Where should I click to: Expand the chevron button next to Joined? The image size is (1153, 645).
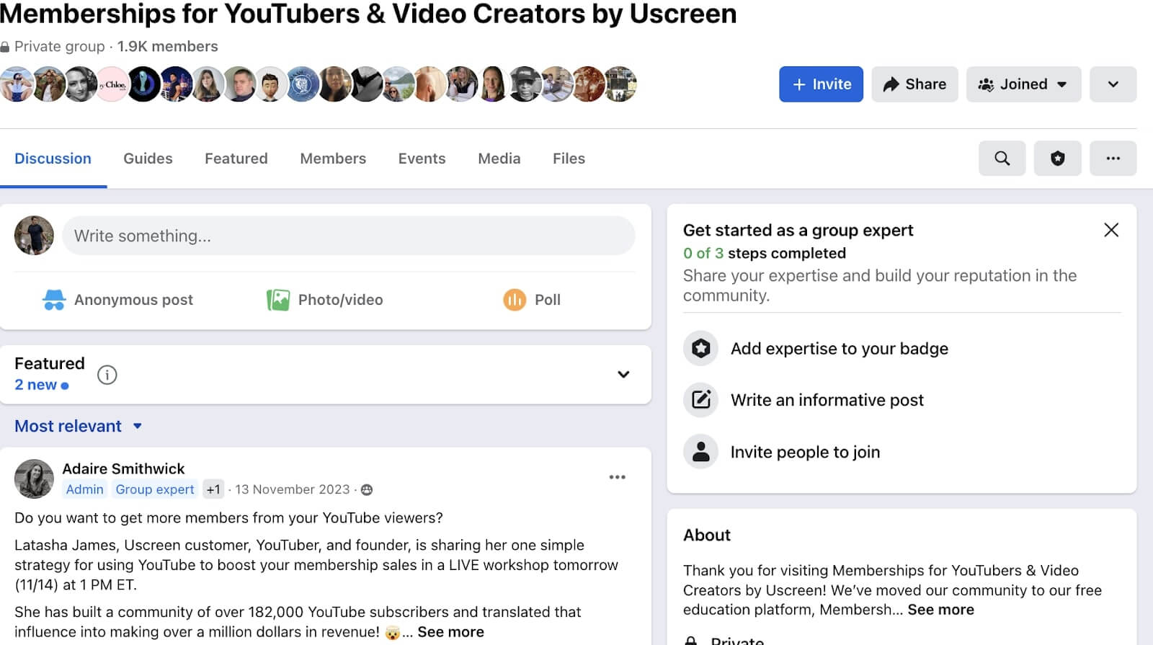(1113, 84)
